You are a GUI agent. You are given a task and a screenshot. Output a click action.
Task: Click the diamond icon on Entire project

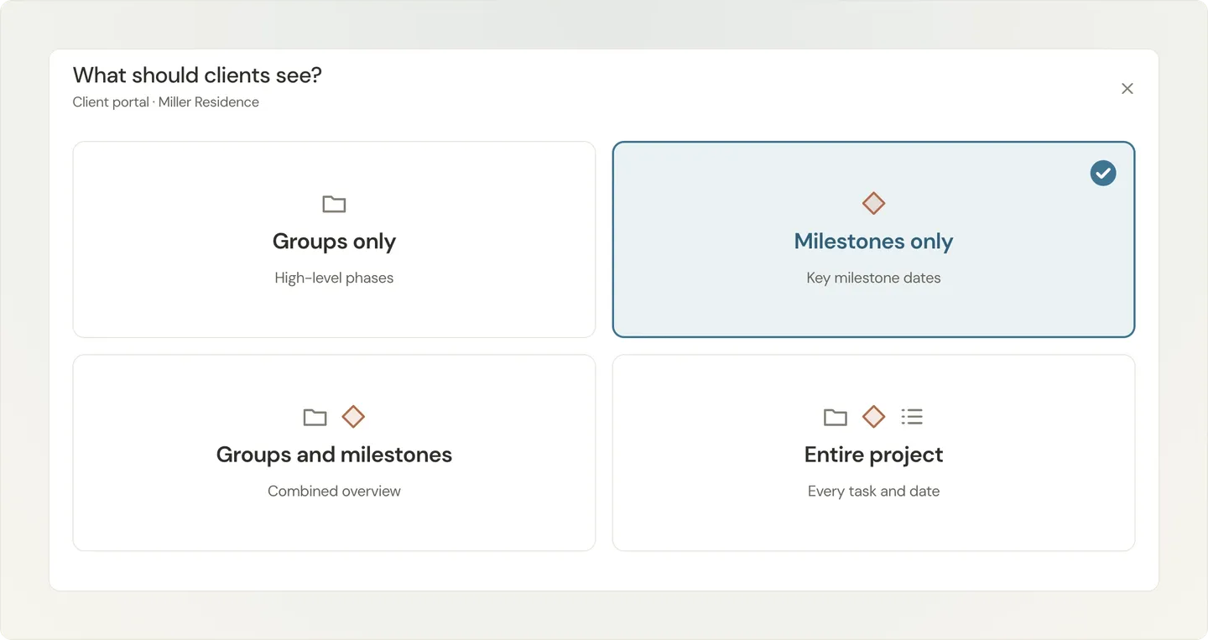coord(873,417)
